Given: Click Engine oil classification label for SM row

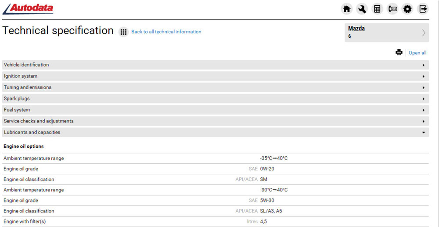Looking at the screenshot, I should [x=29, y=180].
